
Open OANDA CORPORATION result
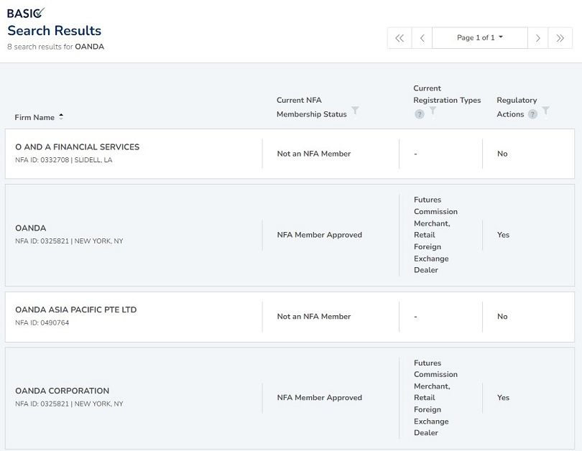[62, 391]
